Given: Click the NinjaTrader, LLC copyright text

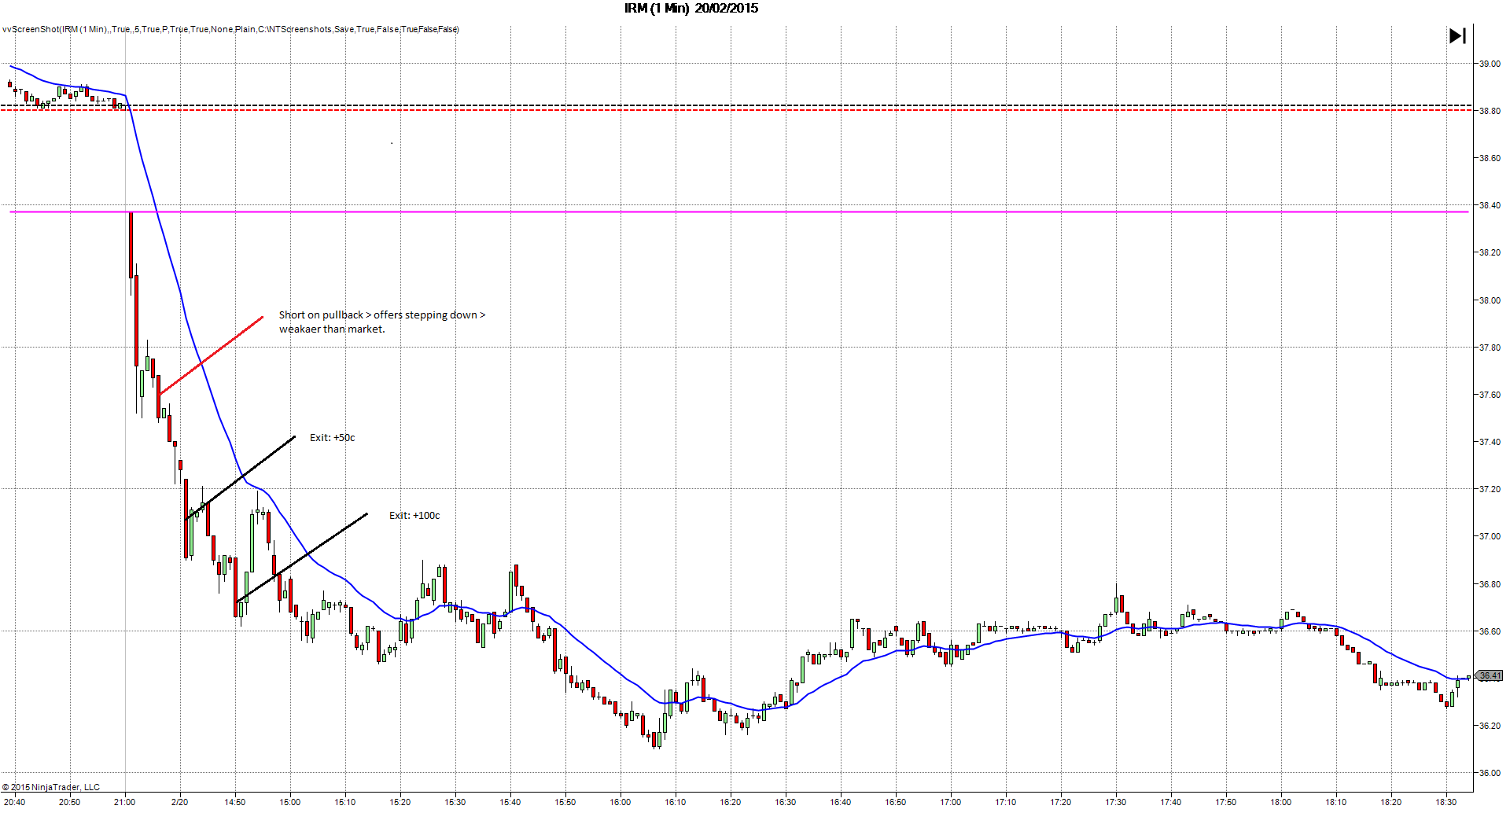Looking at the screenshot, I should [51, 787].
